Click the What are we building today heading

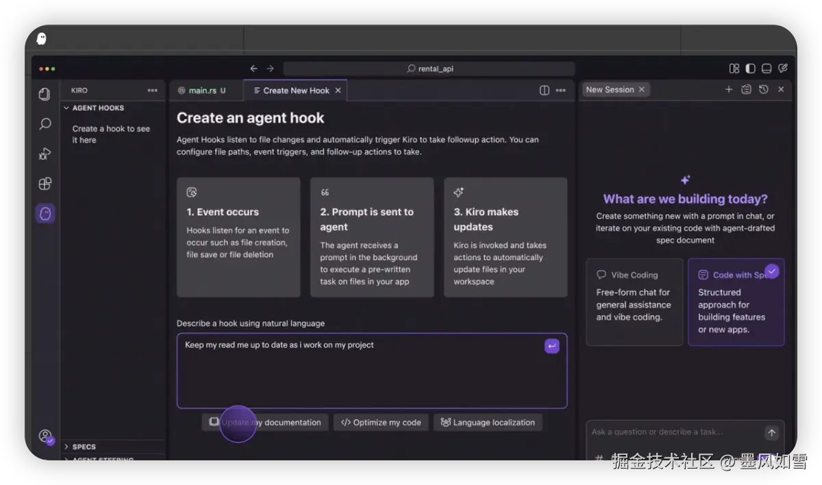click(685, 199)
